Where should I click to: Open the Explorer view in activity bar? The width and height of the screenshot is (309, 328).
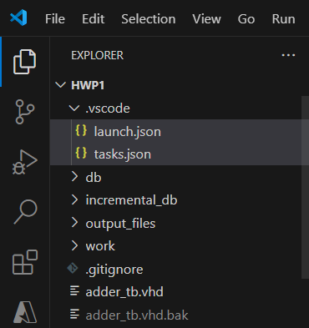(x=24, y=62)
